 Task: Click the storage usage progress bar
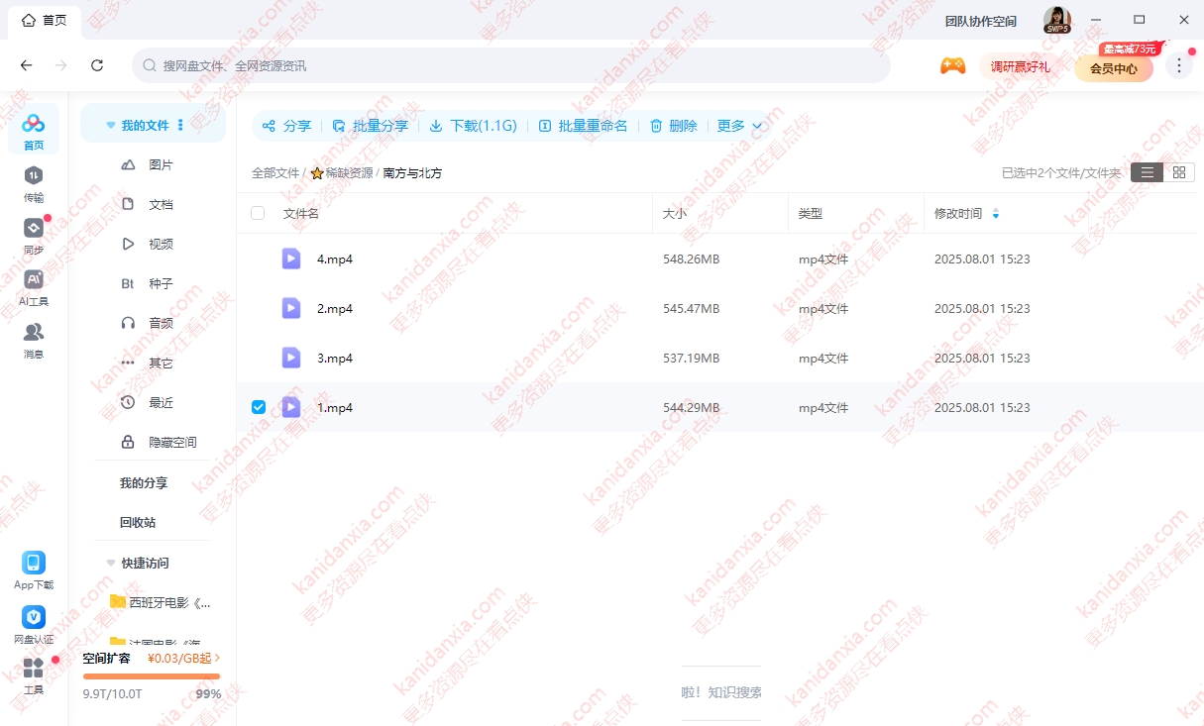pos(152,676)
